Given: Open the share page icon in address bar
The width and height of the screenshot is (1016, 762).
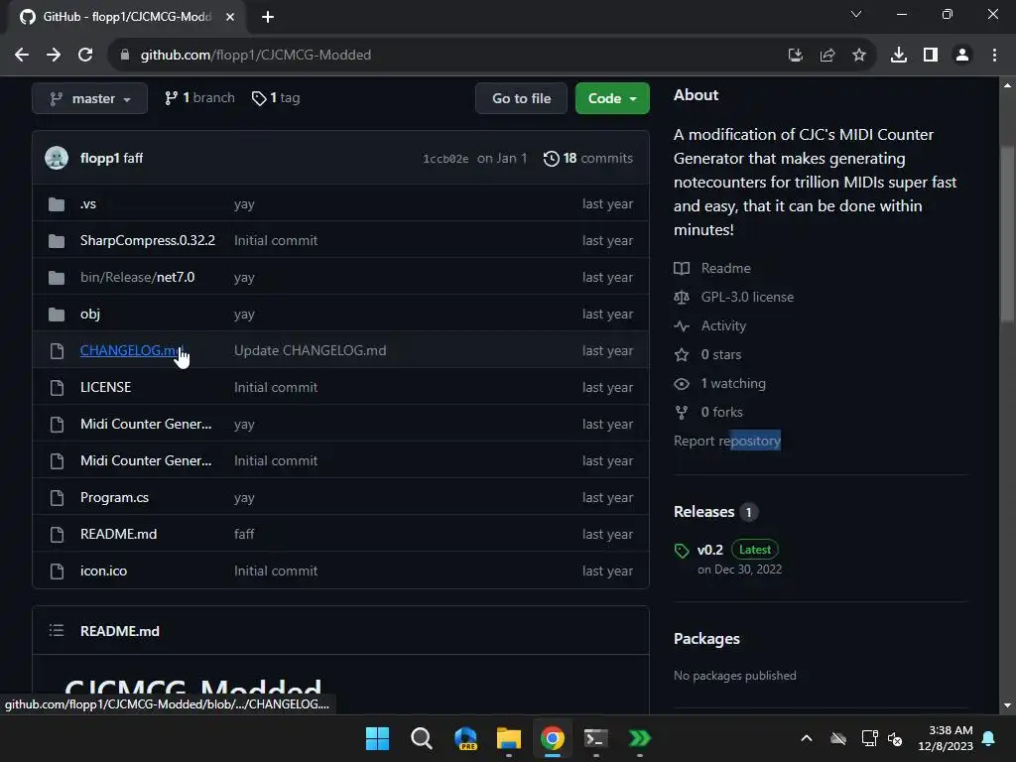Looking at the screenshot, I should tap(827, 56).
